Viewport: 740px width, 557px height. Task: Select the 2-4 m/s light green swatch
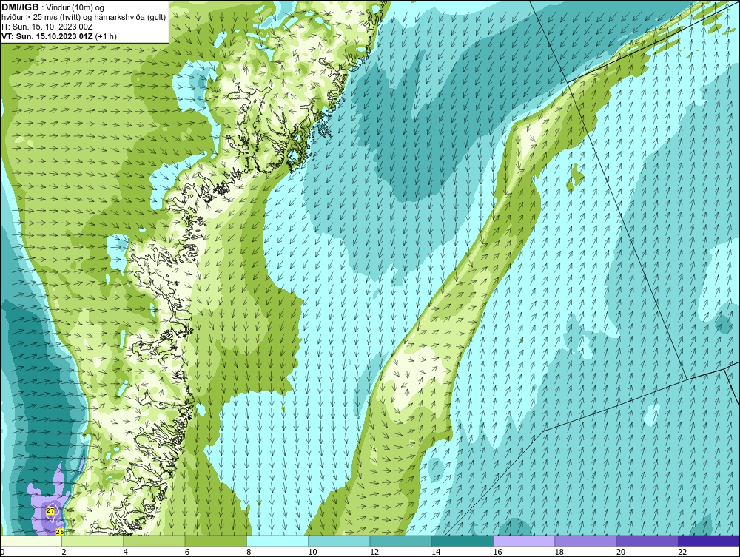tap(92, 541)
